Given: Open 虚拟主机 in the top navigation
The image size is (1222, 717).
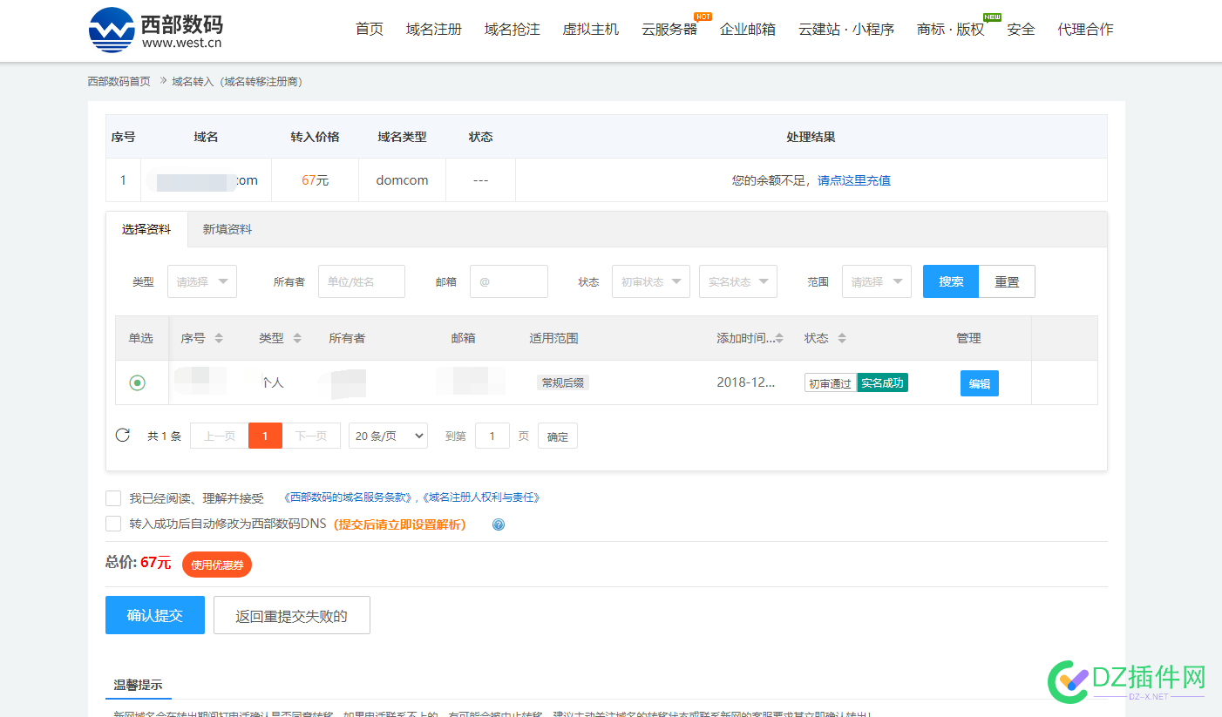Looking at the screenshot, I should coord(591,30).
